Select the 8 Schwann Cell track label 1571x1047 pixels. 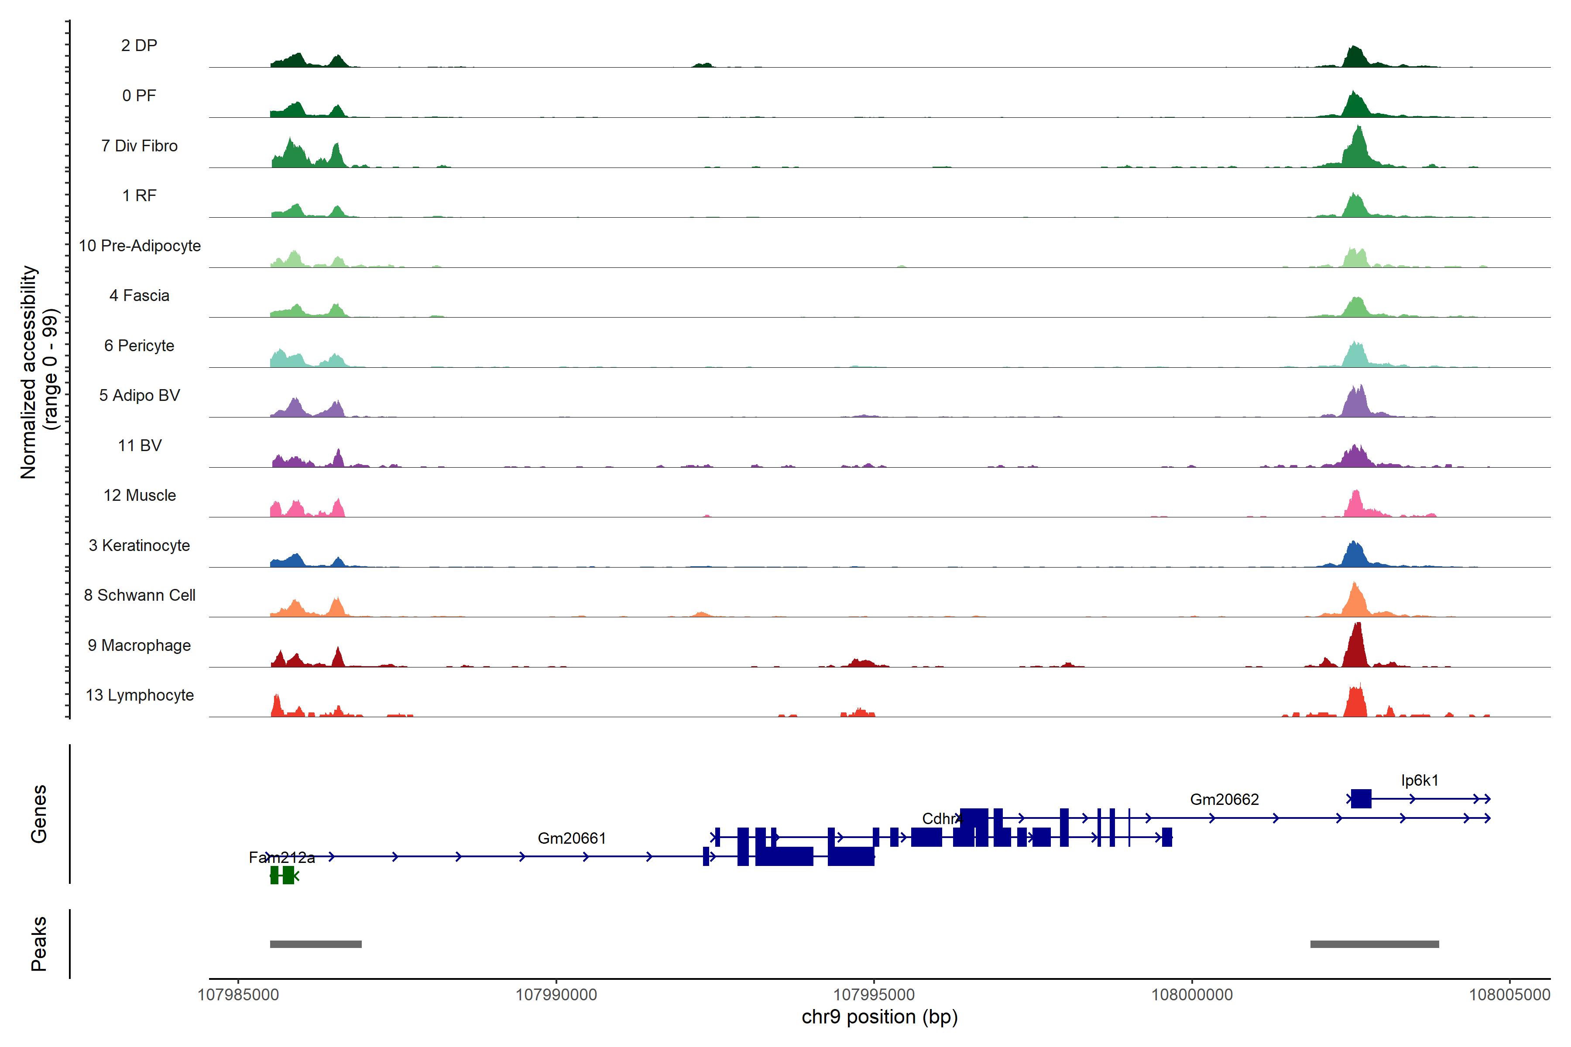coord(140,595)
